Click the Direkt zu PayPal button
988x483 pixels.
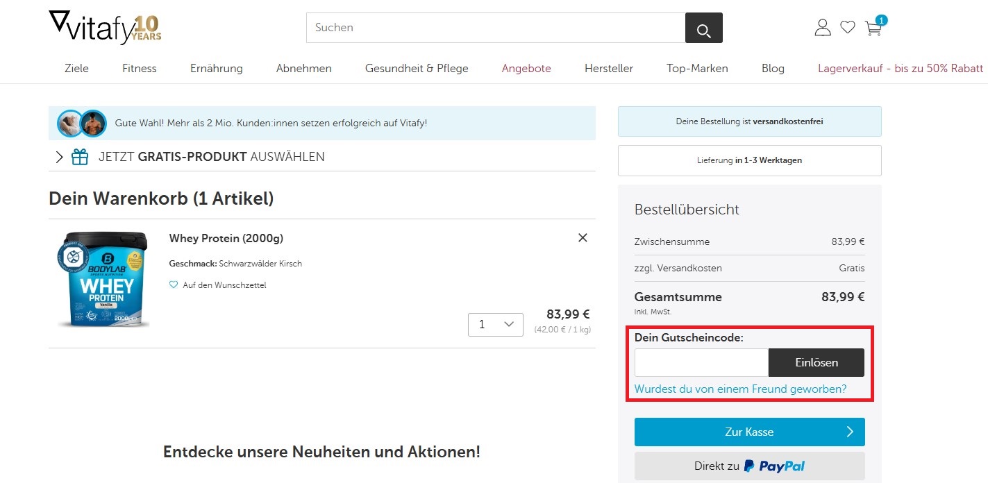[x=750, y=466]
